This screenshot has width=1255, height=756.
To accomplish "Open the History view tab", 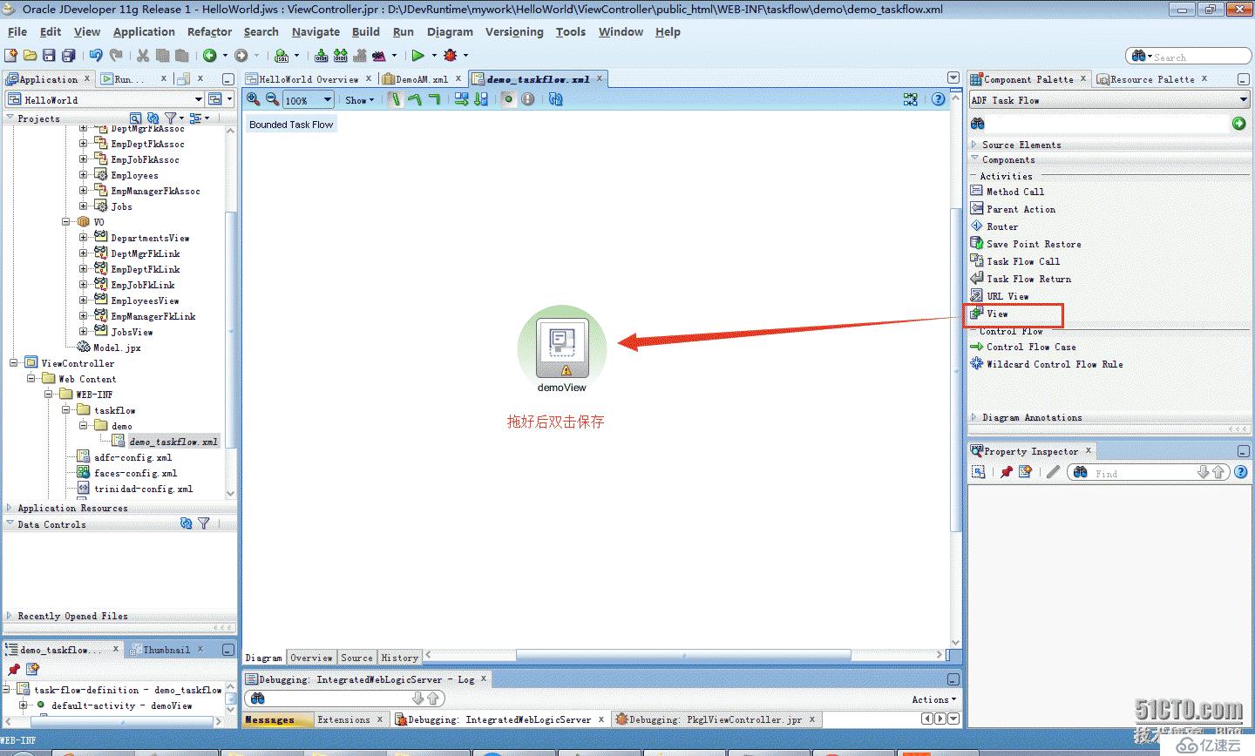I will 399,658.
